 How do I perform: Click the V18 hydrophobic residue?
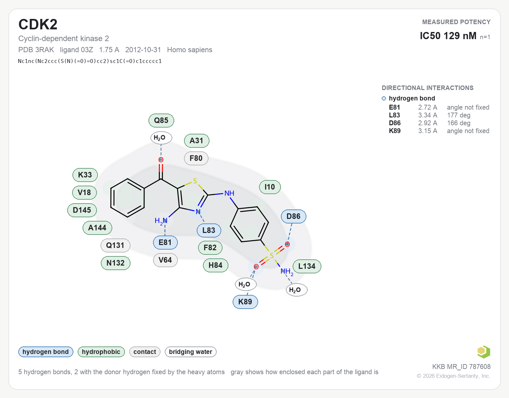pyautogui.click(x=84, y=192)
